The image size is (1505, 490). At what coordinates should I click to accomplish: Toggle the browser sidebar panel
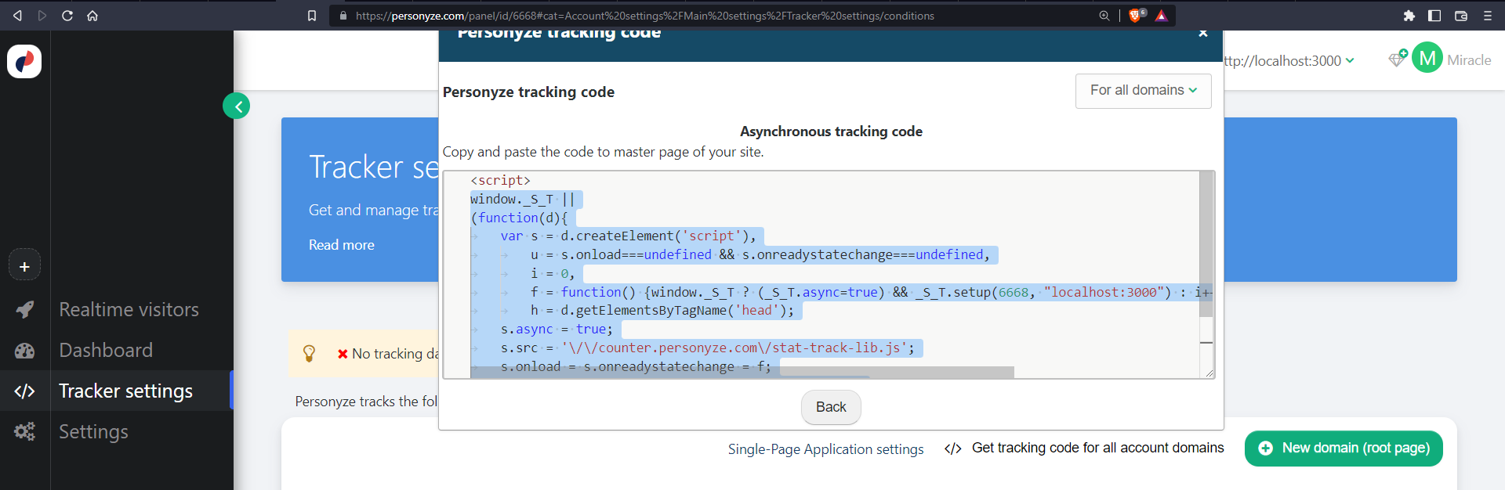(x=1434, y=16)
